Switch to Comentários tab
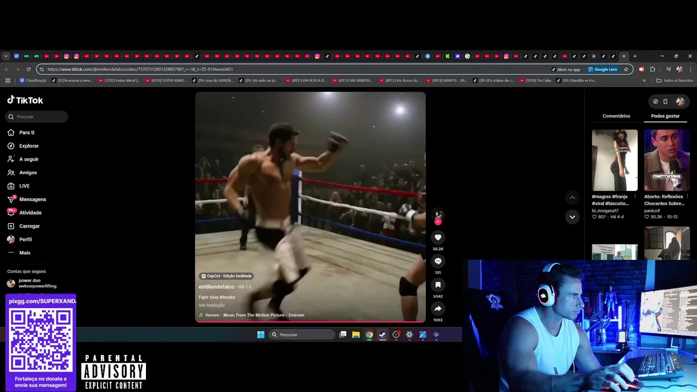The height and width of the screenshot is (392, 697). (x=616, y=116)
